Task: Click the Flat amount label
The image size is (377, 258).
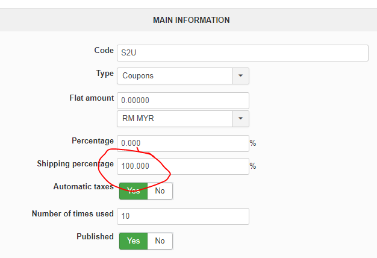Action: point(92,98)
